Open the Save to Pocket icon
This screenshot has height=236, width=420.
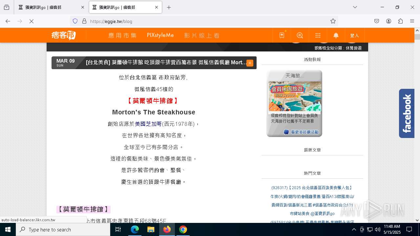[x=377, y=21]
